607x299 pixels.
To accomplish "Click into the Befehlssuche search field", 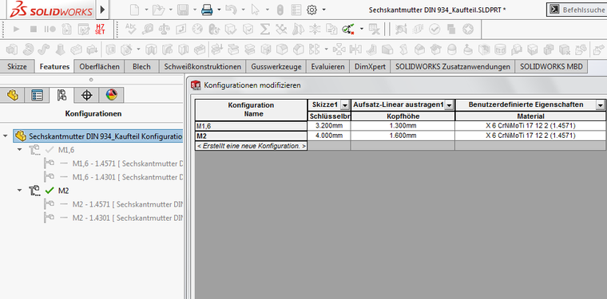I will pyautogui.click(x=583, y=10).
